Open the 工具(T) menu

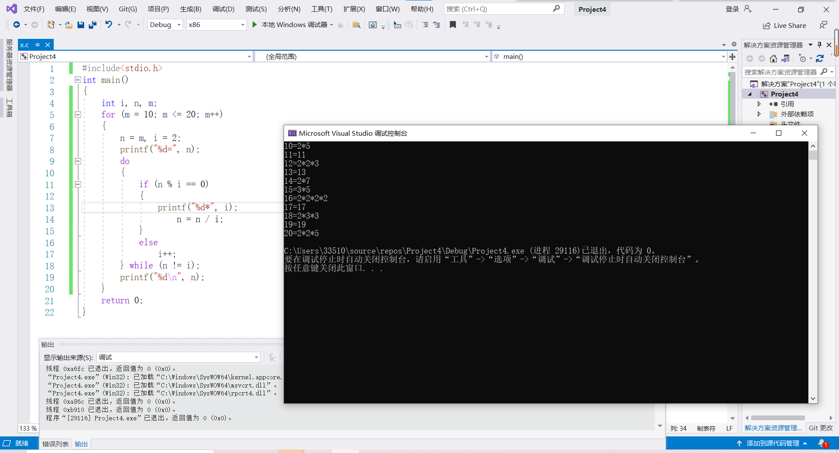(322, 9)
